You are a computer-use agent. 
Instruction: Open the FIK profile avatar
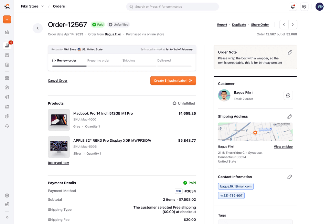point(320,6)
